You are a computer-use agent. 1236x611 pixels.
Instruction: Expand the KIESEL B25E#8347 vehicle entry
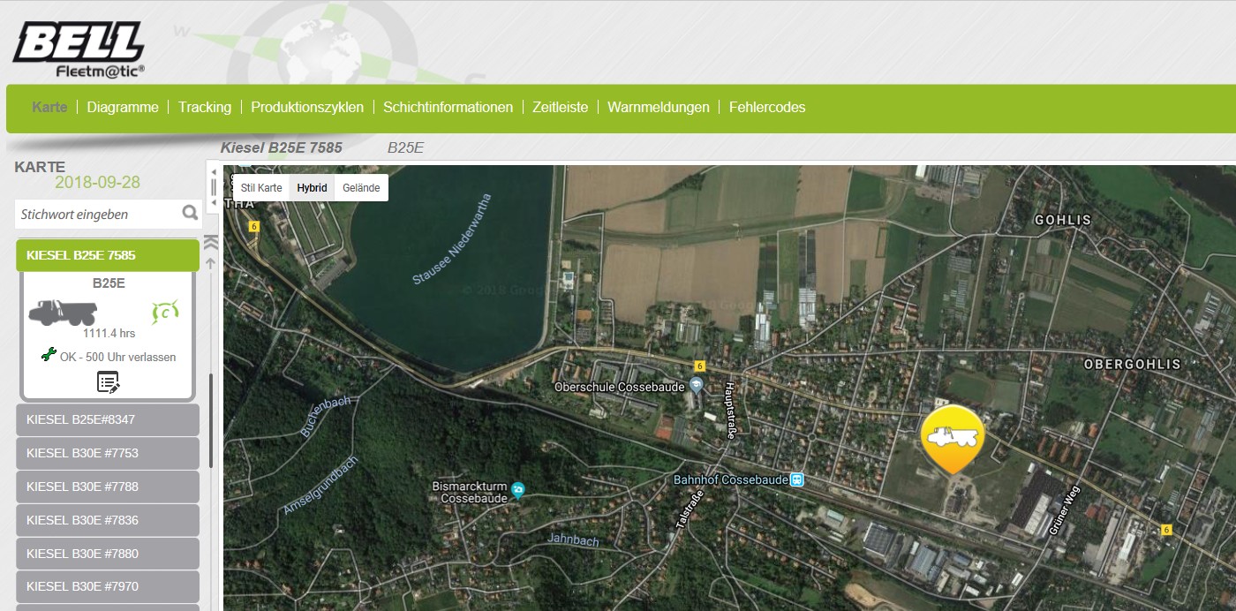[x=108, y=419]
